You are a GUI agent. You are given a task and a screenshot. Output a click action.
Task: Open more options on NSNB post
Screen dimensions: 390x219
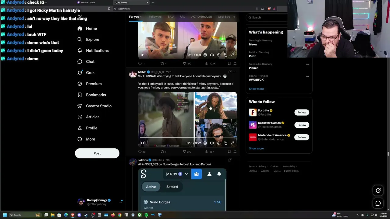tap(235, 72)
